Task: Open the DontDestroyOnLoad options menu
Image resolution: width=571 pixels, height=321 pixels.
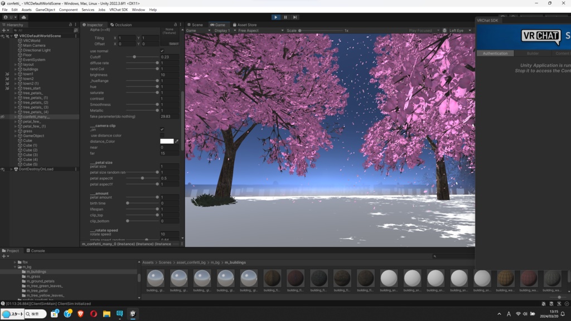Action: pyautogui.click(x=76, y=169)
